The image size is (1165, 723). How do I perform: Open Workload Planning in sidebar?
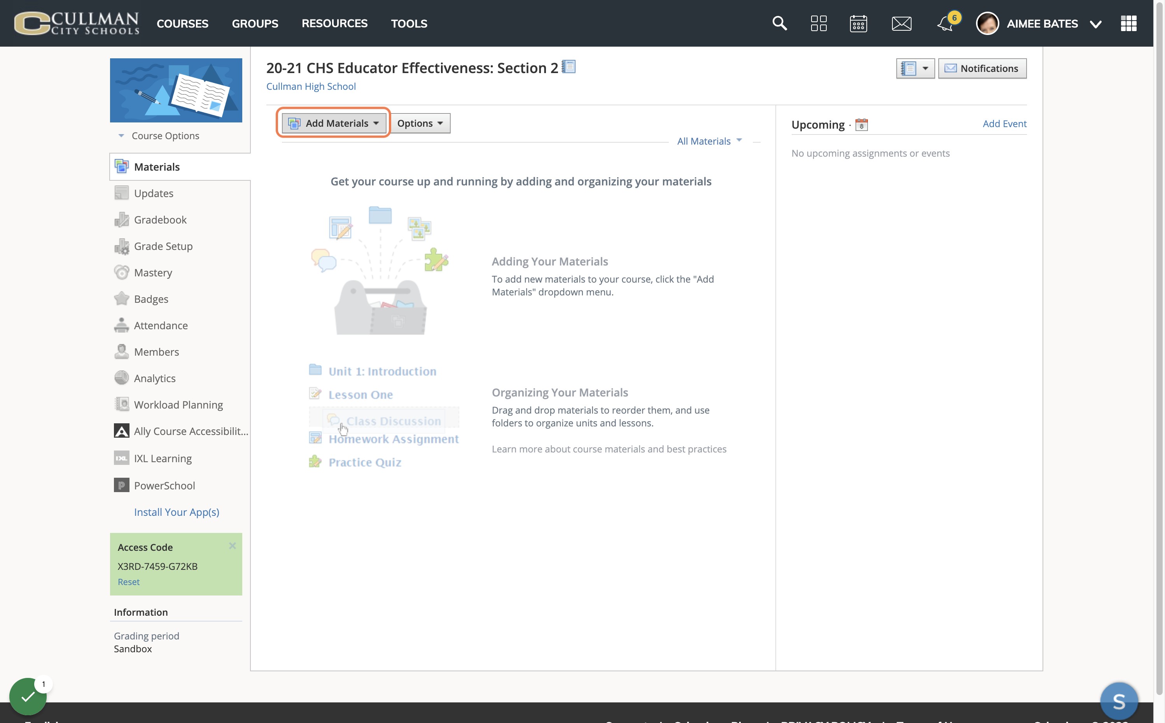coord(179,405)
